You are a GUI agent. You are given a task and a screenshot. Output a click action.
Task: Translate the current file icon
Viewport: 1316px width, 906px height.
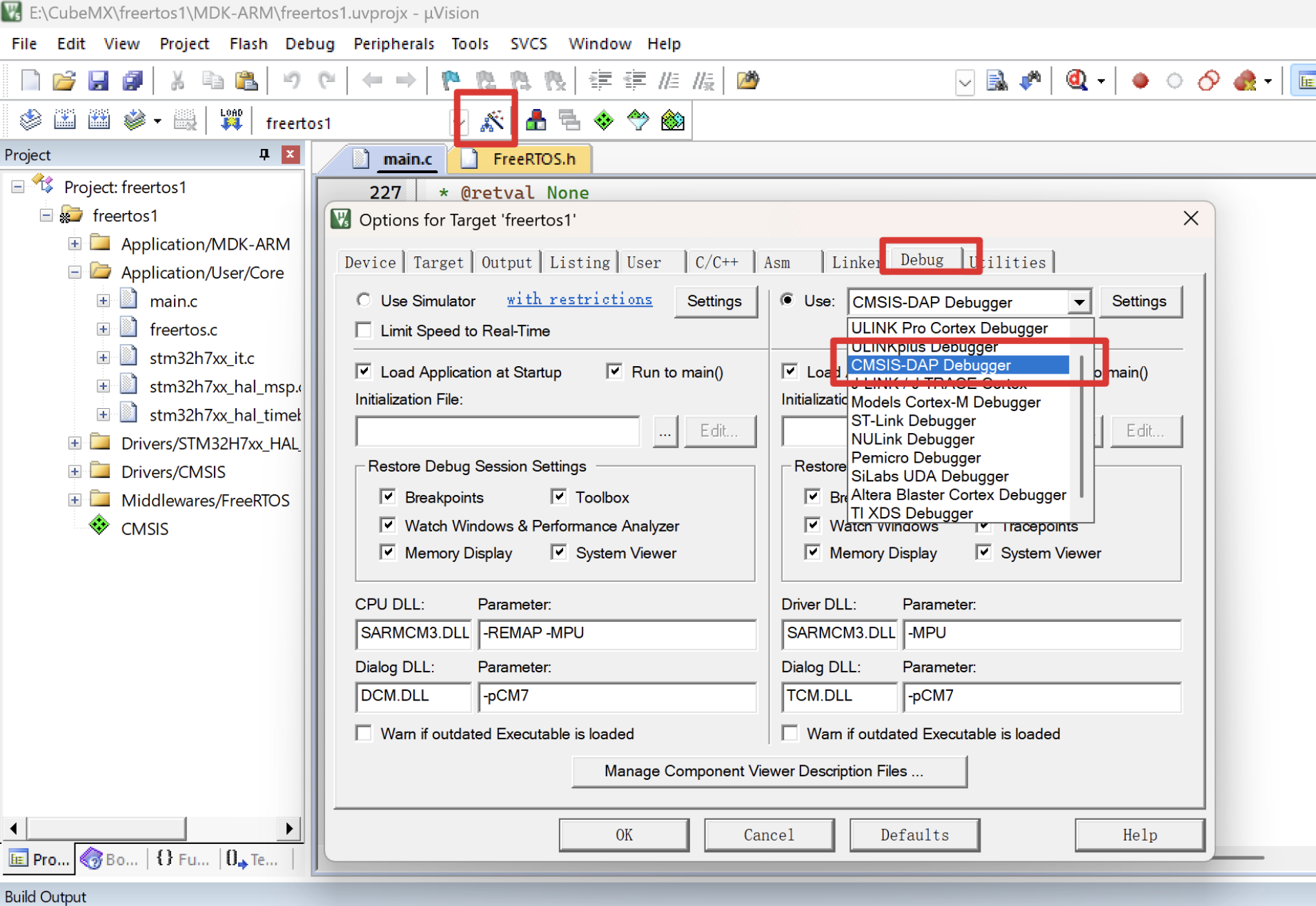click(30, 121)
